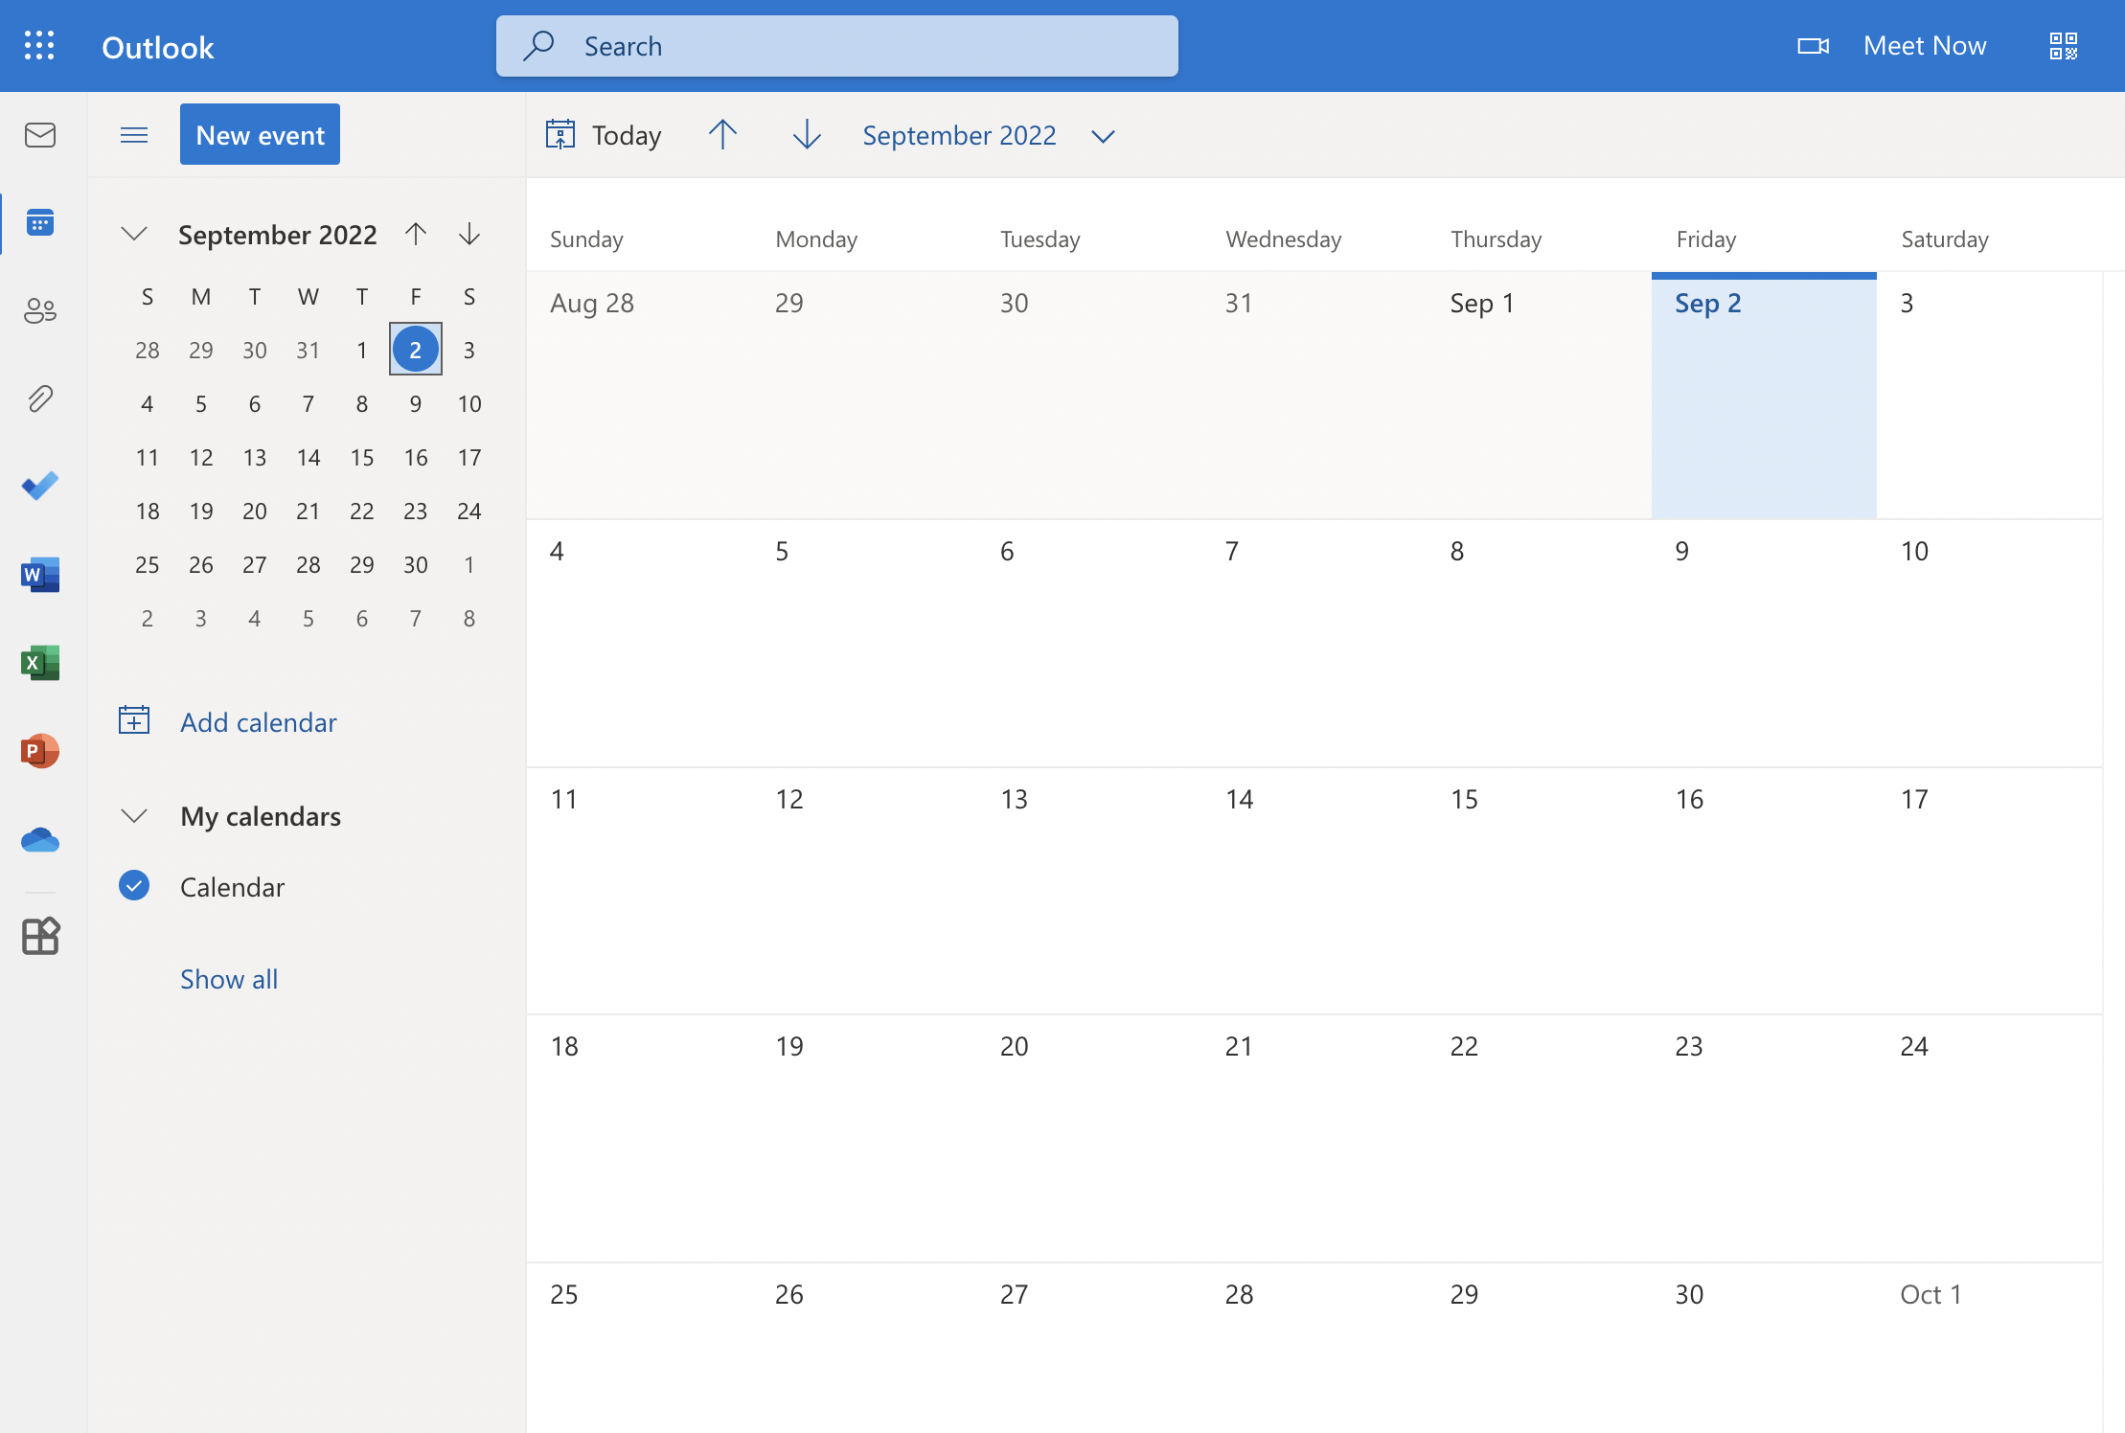Viewport: 2125px width, 1433px height.
Task: Select the Sep 1 cell in month grid
Action: (x=1539, y=396)
